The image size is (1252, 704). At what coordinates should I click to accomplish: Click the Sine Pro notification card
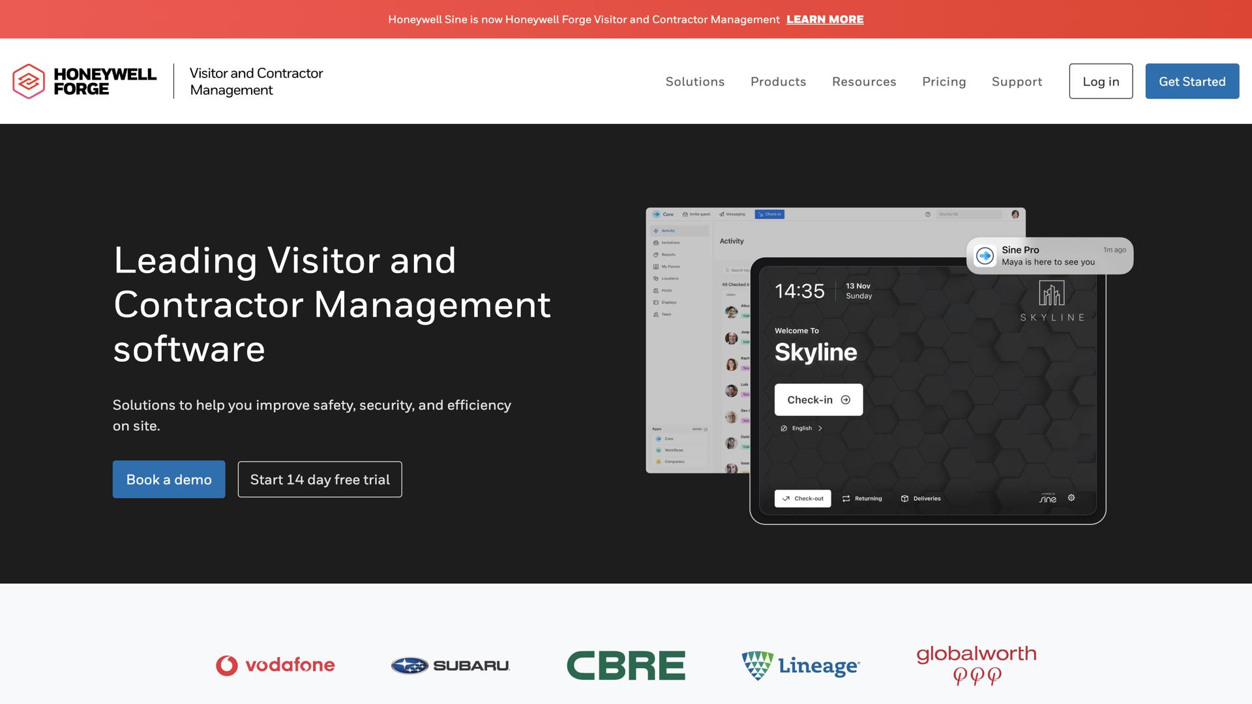click(x=1056, y=256)
